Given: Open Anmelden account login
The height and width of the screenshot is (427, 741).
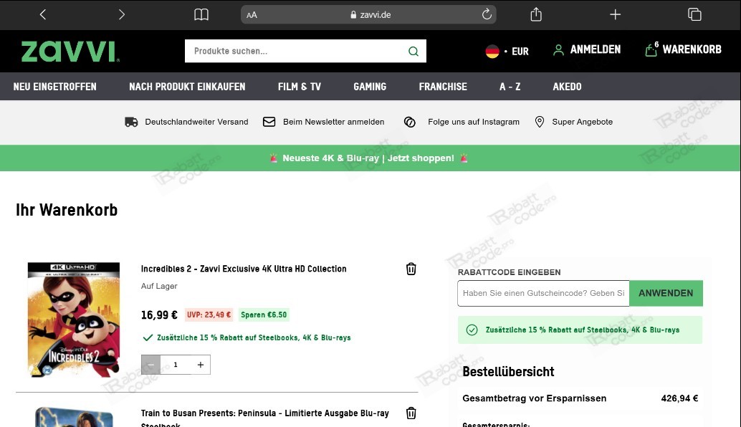Looking at the screenshot, I should (586, 49).
